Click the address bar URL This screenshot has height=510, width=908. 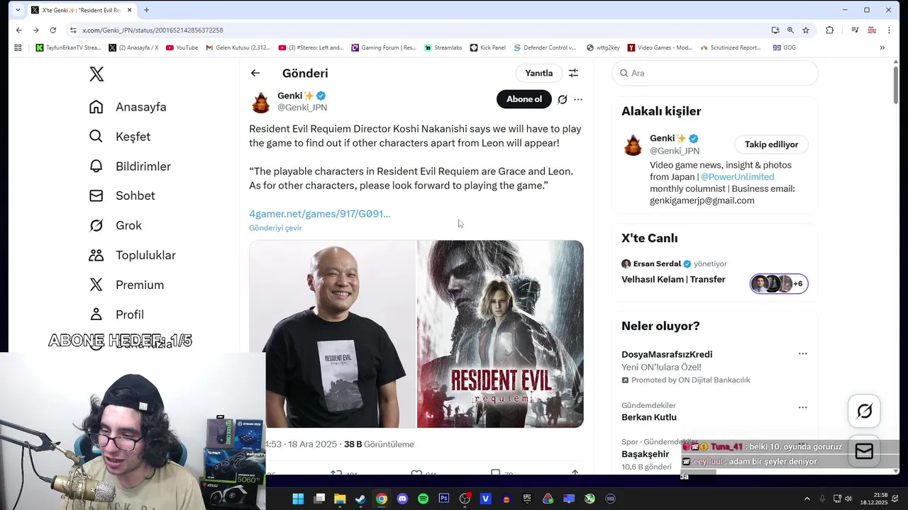(153, 30)
